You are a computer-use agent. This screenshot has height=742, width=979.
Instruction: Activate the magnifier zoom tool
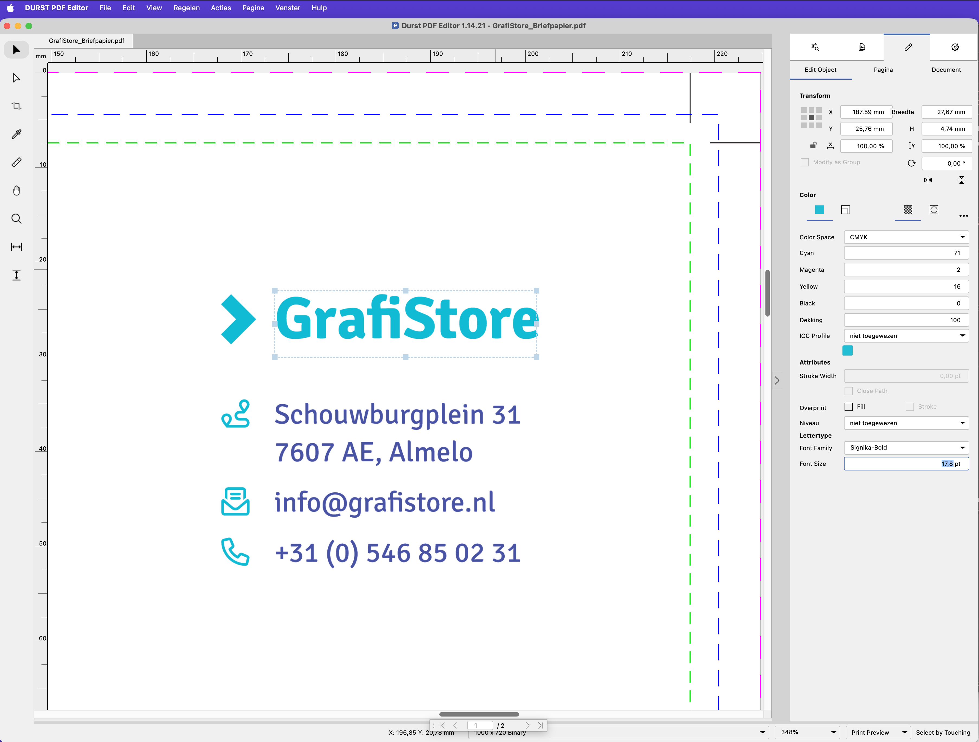pos(16,219)
